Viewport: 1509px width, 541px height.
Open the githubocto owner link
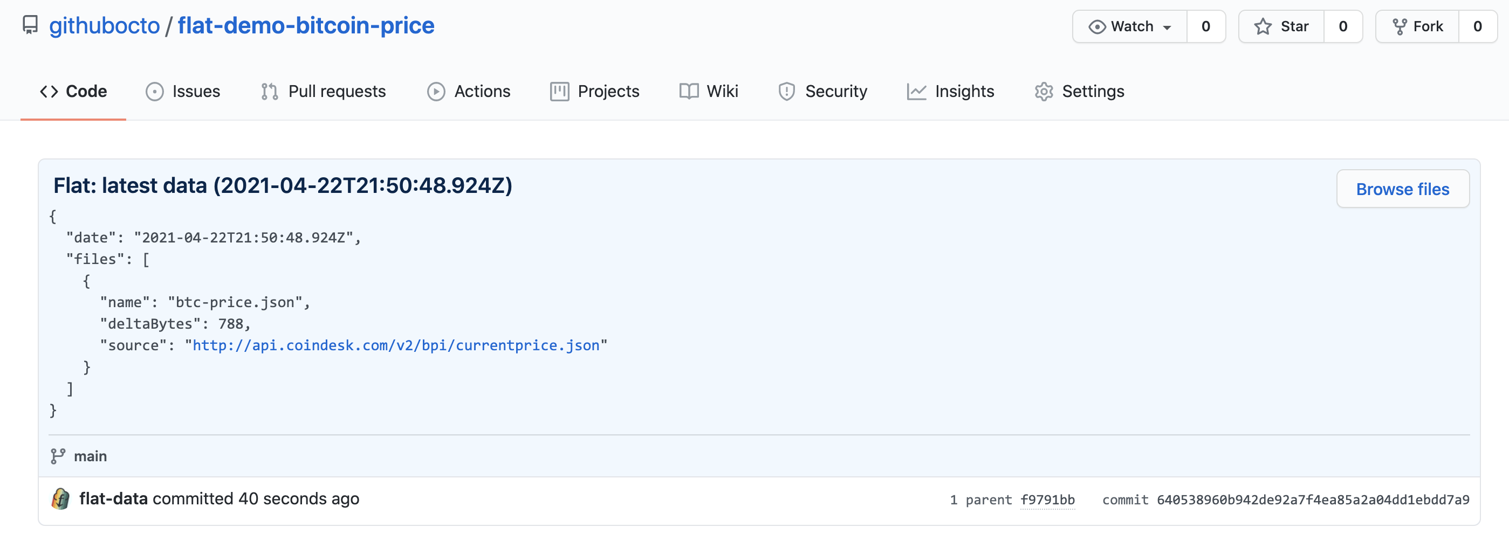tap(104, 26)
